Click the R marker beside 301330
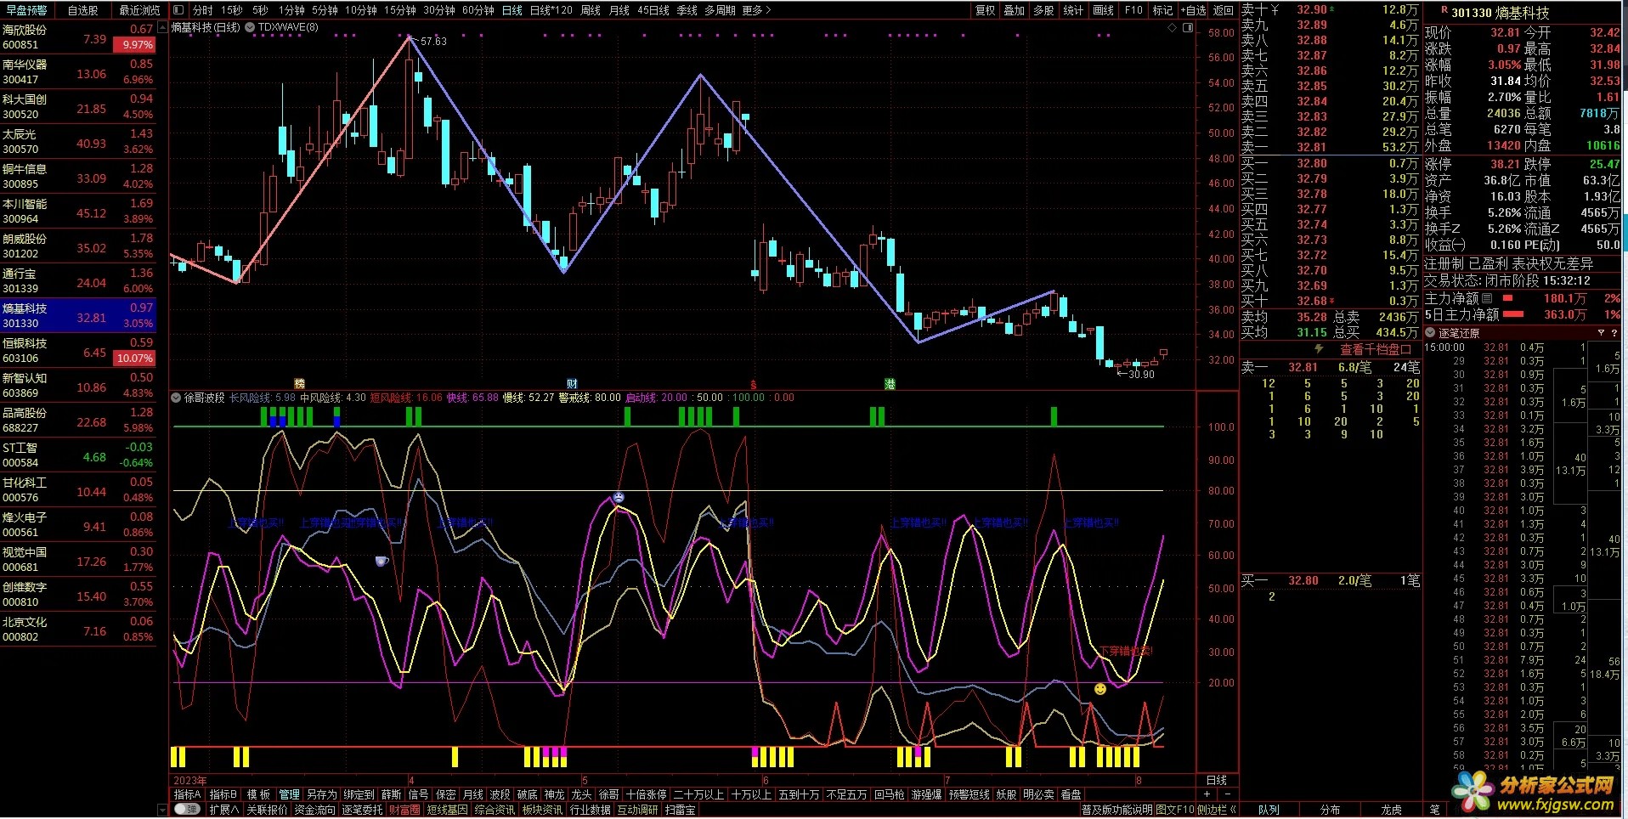The width and height of the screenshot is (1628, 819). tap(1444, 10)
